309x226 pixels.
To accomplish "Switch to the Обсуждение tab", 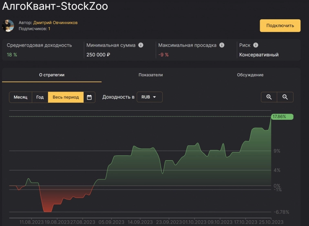I will [x=250, y=75].
